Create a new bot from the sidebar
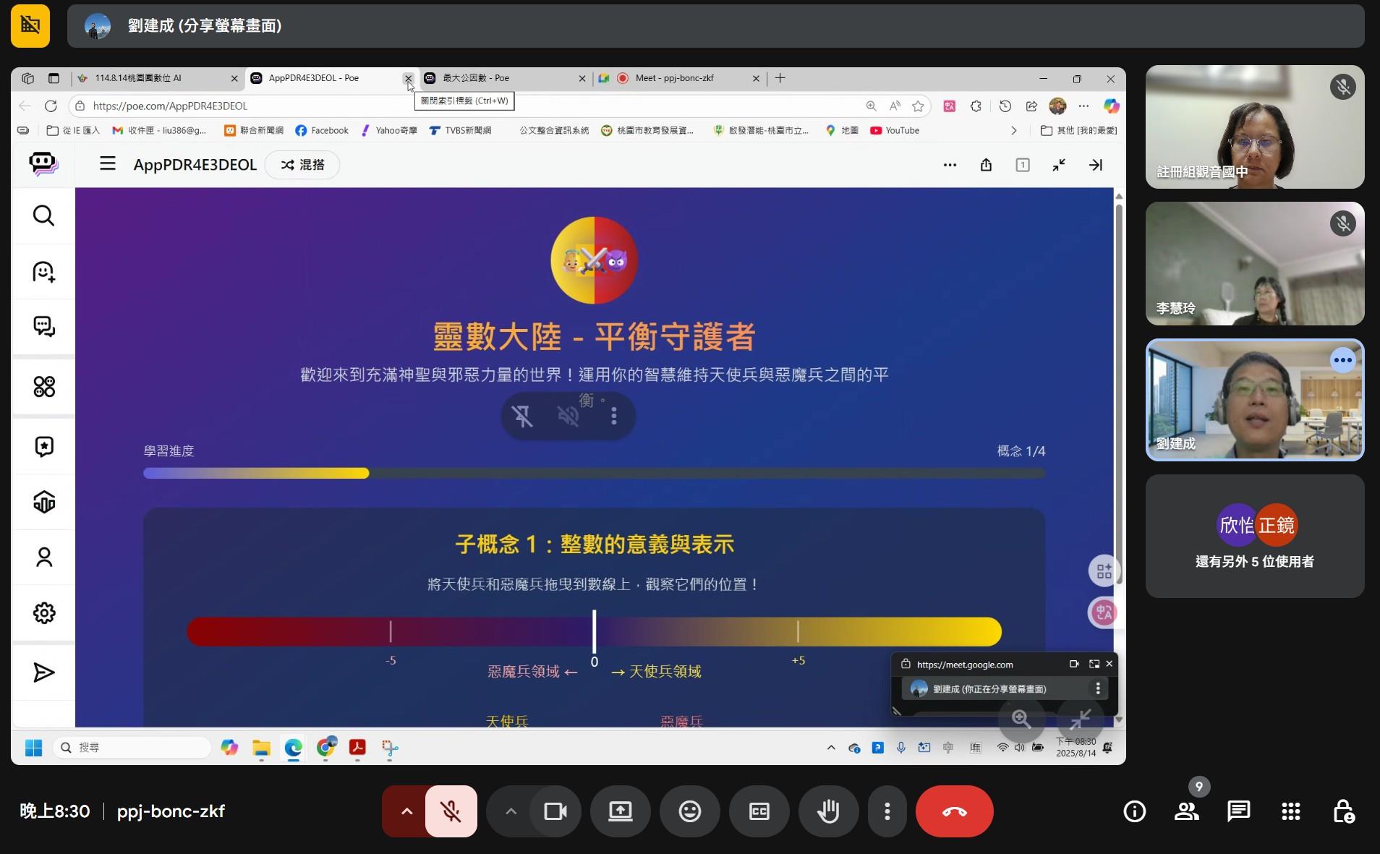Viewport: 1380px width, 854px height. point(43,272)
